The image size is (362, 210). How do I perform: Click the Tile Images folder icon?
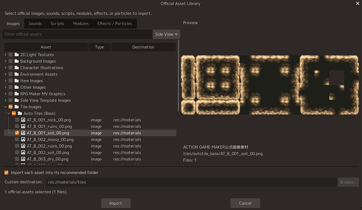click(x=16, y=107)
